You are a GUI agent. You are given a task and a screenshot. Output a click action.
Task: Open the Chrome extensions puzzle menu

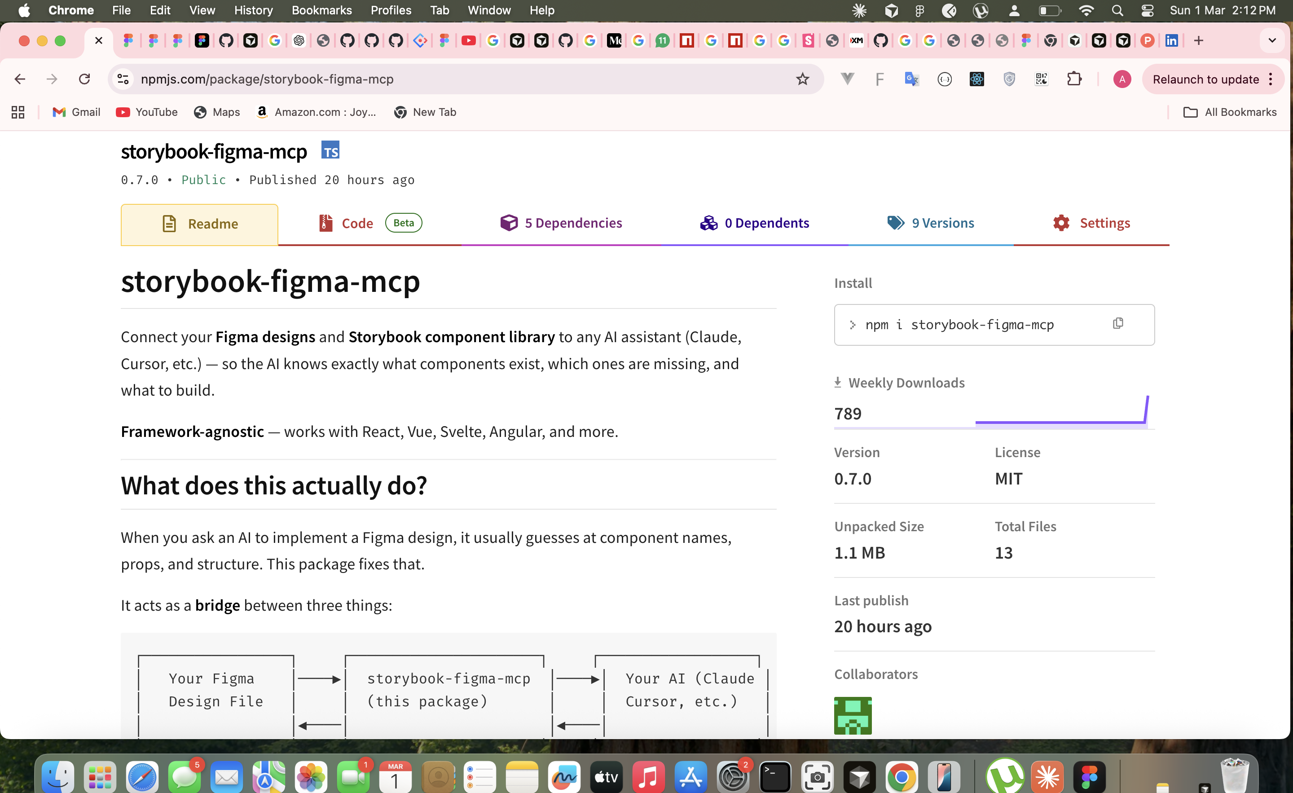click(1073, 79)
